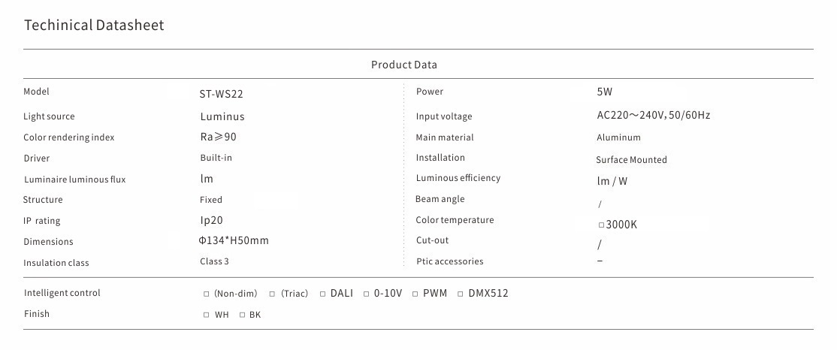Click the Product Data table header
This screenshot has height=350, width=837.
click(403, 65)
